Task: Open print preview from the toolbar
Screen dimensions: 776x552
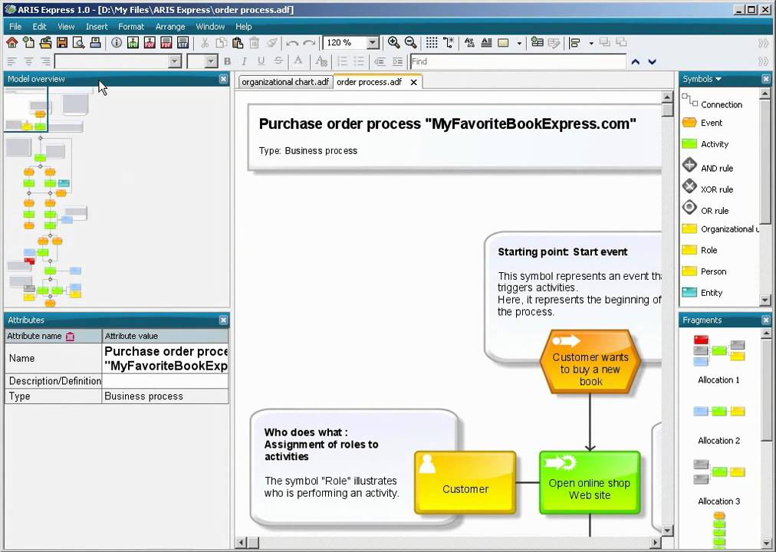Action: coord(79,42)
